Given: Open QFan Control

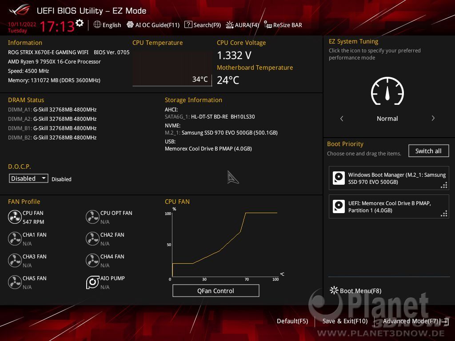Looking at the screenshot, I should point(216,290).
